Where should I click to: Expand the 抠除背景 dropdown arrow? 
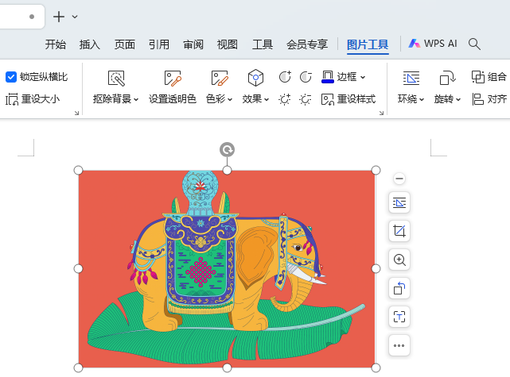(136, 100)
